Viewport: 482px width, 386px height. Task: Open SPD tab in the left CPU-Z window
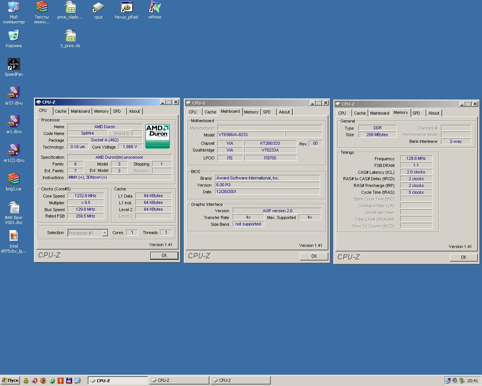point(117,111)
